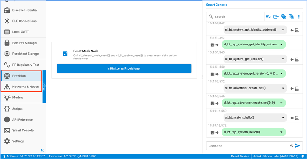Expand the sl_bt_rsp_system_hello(0) response entry
Viewport: 307px width, 159px height.
[x=281, y=132]
